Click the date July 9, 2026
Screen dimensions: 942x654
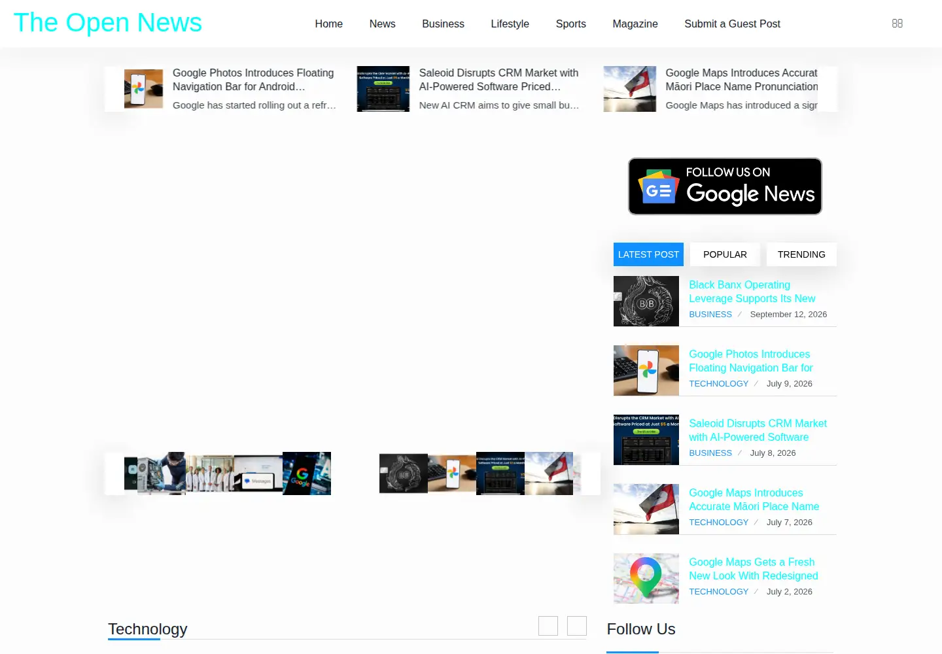[x=790, y=384]
